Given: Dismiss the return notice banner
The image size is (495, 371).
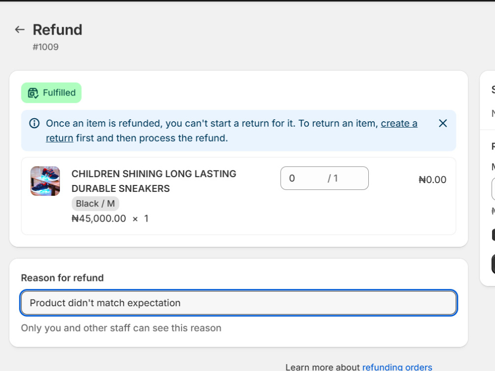Looking at the screenshot, I should tap(443, 123).
